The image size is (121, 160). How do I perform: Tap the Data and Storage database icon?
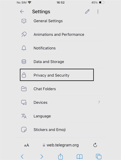pos(24,62)
